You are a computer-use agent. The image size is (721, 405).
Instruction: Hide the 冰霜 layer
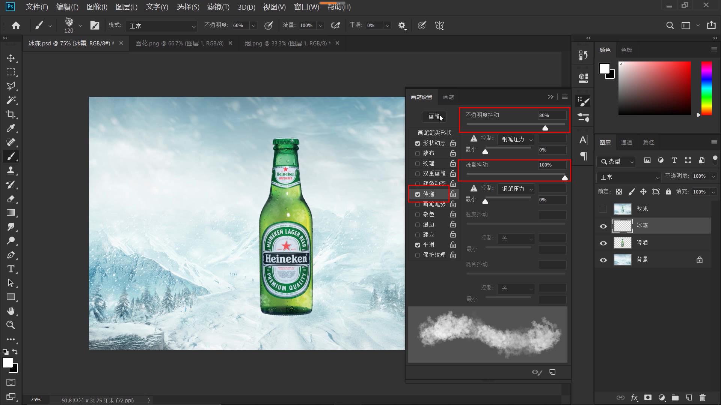(603, 226)
